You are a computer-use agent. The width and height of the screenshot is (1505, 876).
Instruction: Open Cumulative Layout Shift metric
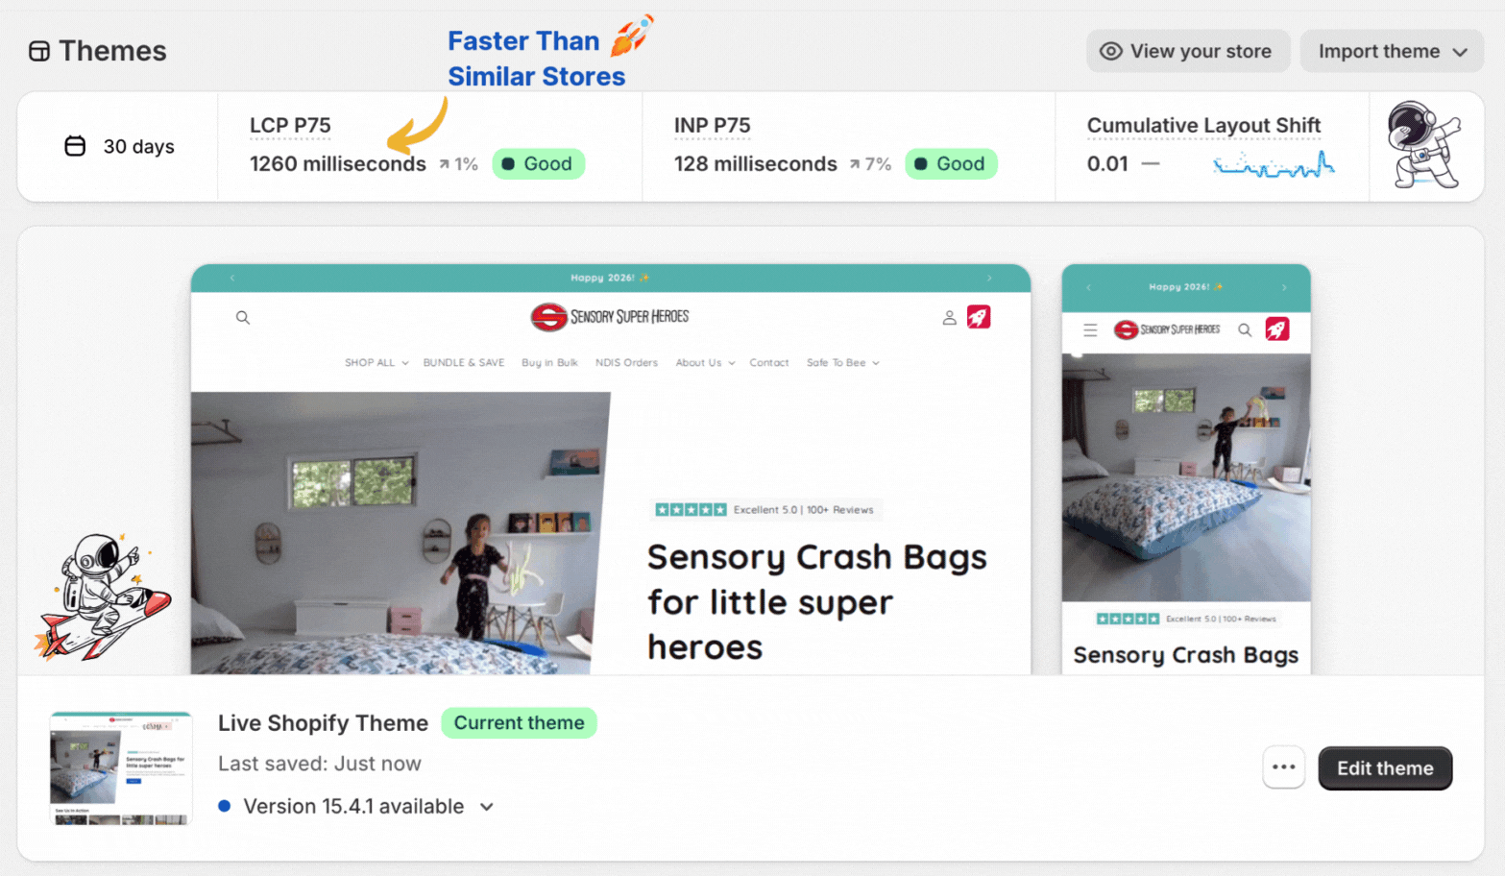click(x=1203, y=125)
